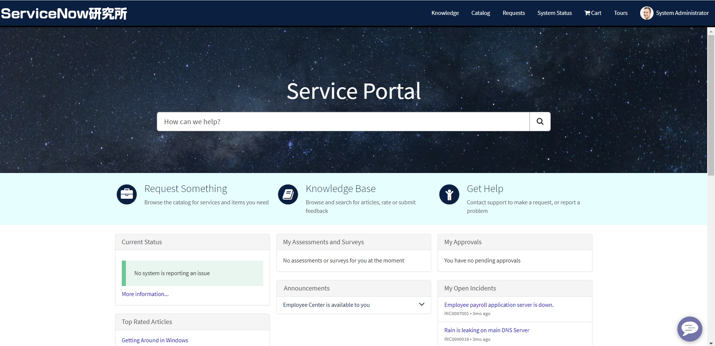The image size is (715, 346).
Task: Open the Knowledge menu item
Action: tap(445, 13)
